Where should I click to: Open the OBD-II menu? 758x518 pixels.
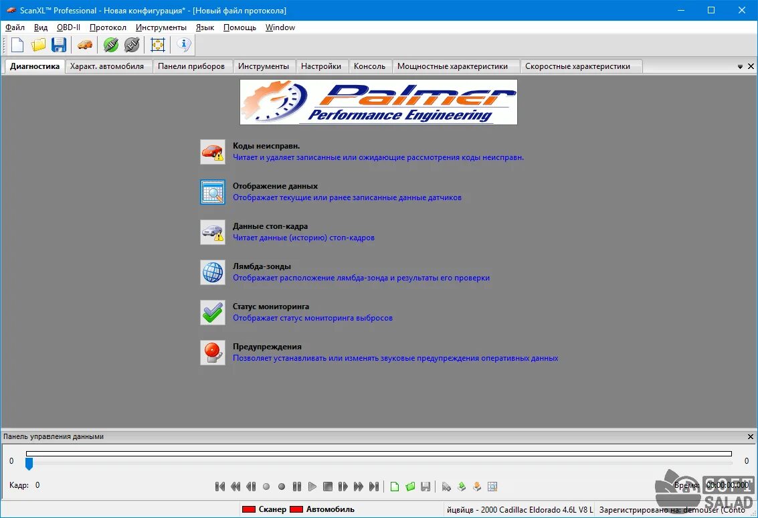coord(69,27)
